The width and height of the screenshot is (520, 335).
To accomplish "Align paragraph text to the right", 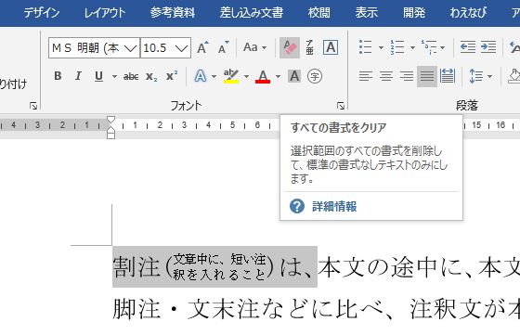I will pyautogui.click(x=407, y=76).
